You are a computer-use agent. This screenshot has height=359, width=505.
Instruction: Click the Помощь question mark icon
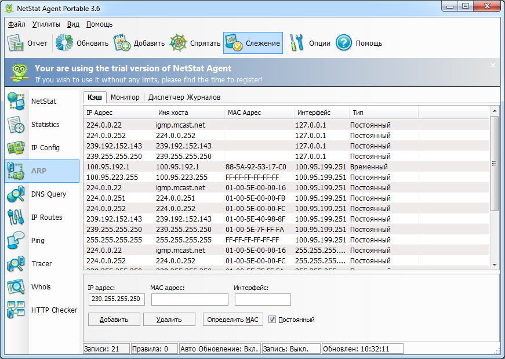(x=344, y=43)
